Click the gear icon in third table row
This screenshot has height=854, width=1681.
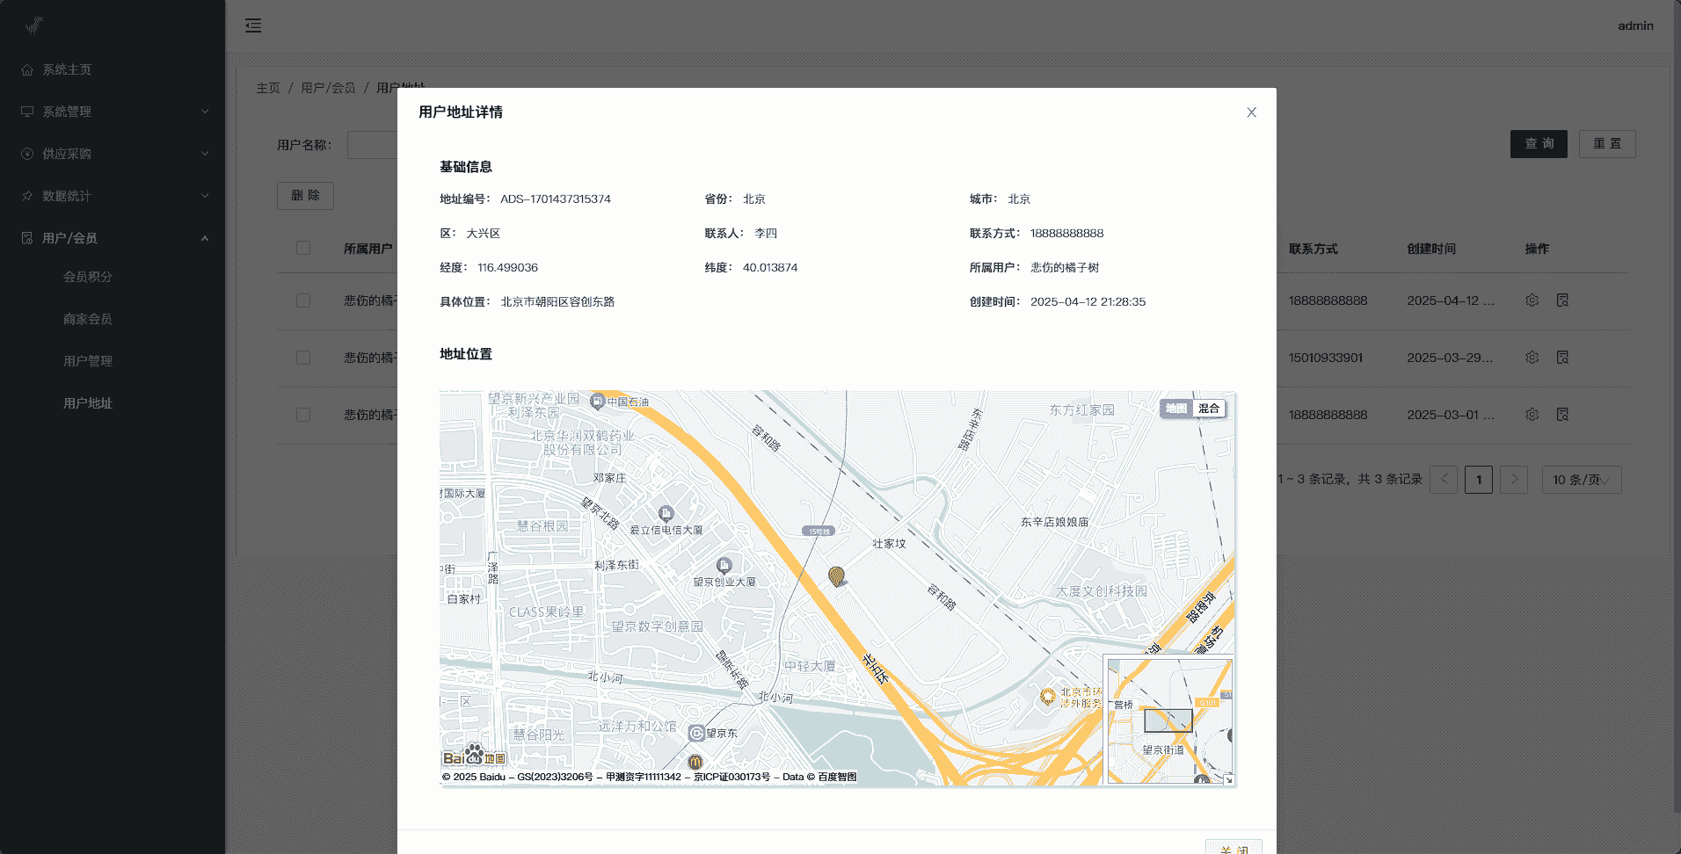pos(1532,415)
